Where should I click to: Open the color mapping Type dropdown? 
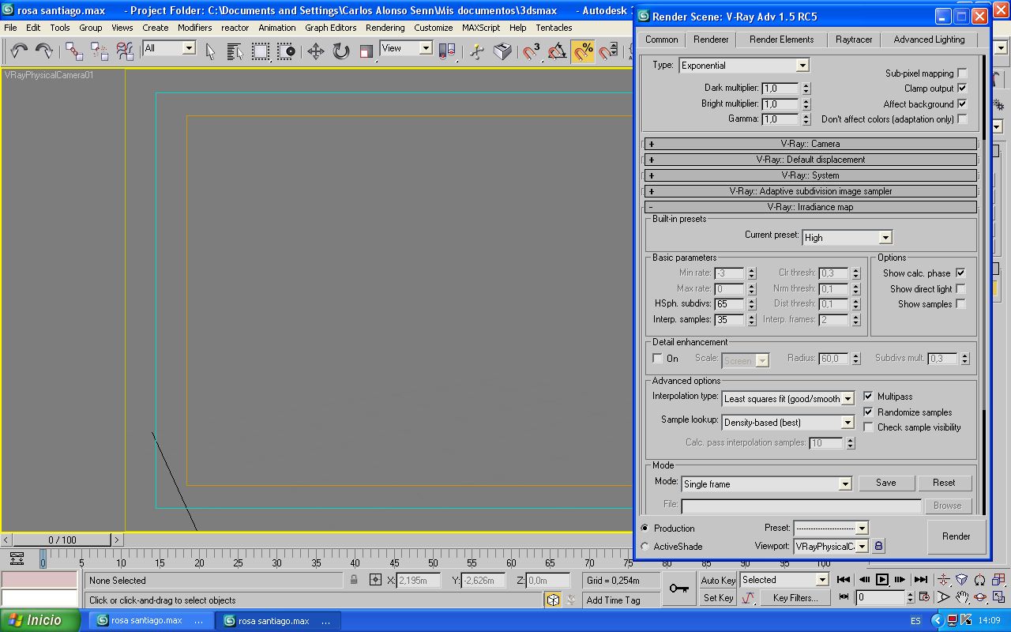(x=744, y=66)
